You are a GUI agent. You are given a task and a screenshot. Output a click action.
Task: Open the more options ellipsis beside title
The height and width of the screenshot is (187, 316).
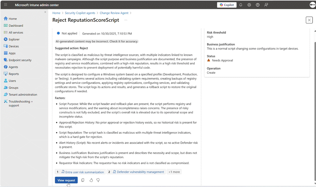126,20
